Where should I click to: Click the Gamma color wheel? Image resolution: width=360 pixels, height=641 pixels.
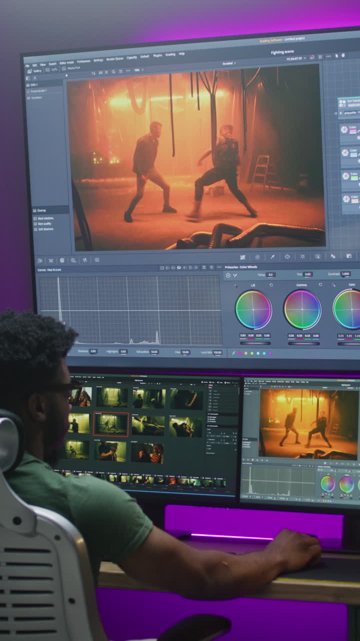tap(302, 309)
